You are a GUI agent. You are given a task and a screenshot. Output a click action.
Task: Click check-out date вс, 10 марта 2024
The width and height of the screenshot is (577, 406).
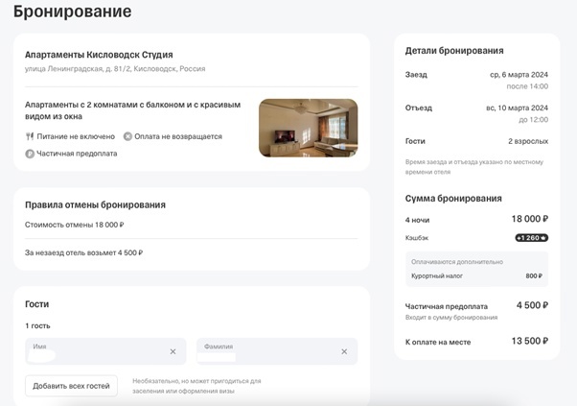[x=517, y=107]
